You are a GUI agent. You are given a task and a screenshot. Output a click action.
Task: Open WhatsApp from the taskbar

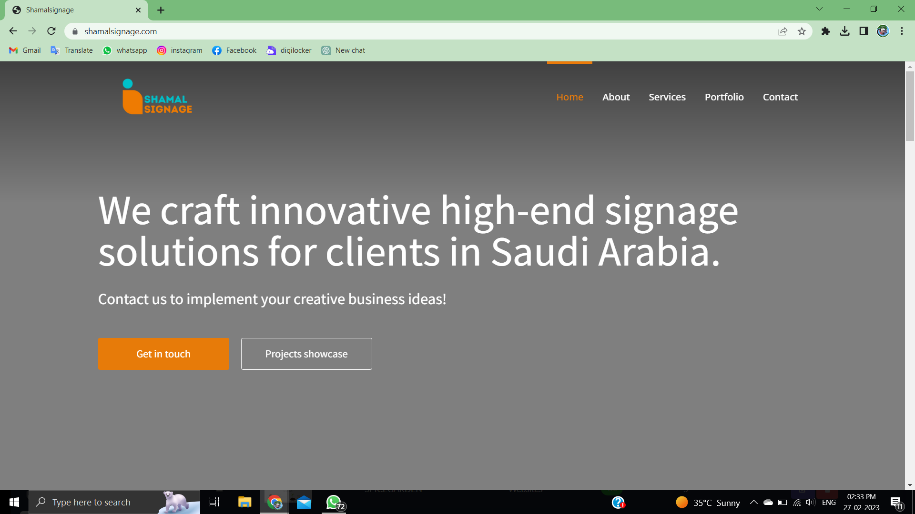point(334,502)
